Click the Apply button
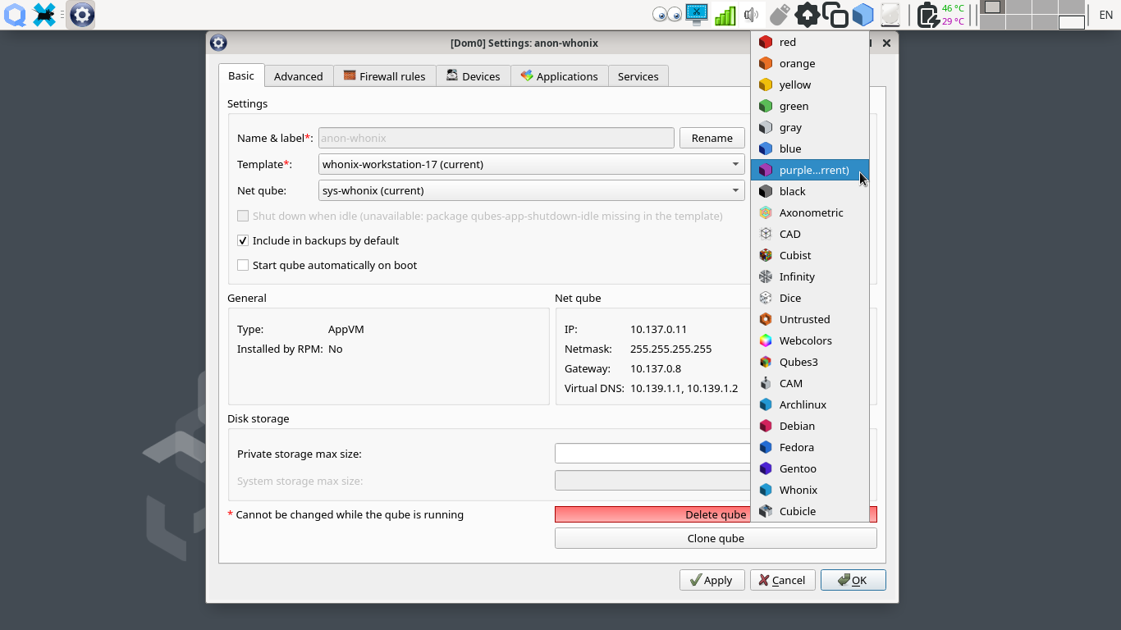The width and height of the screenshot is (1121, 630). [711, 580]
